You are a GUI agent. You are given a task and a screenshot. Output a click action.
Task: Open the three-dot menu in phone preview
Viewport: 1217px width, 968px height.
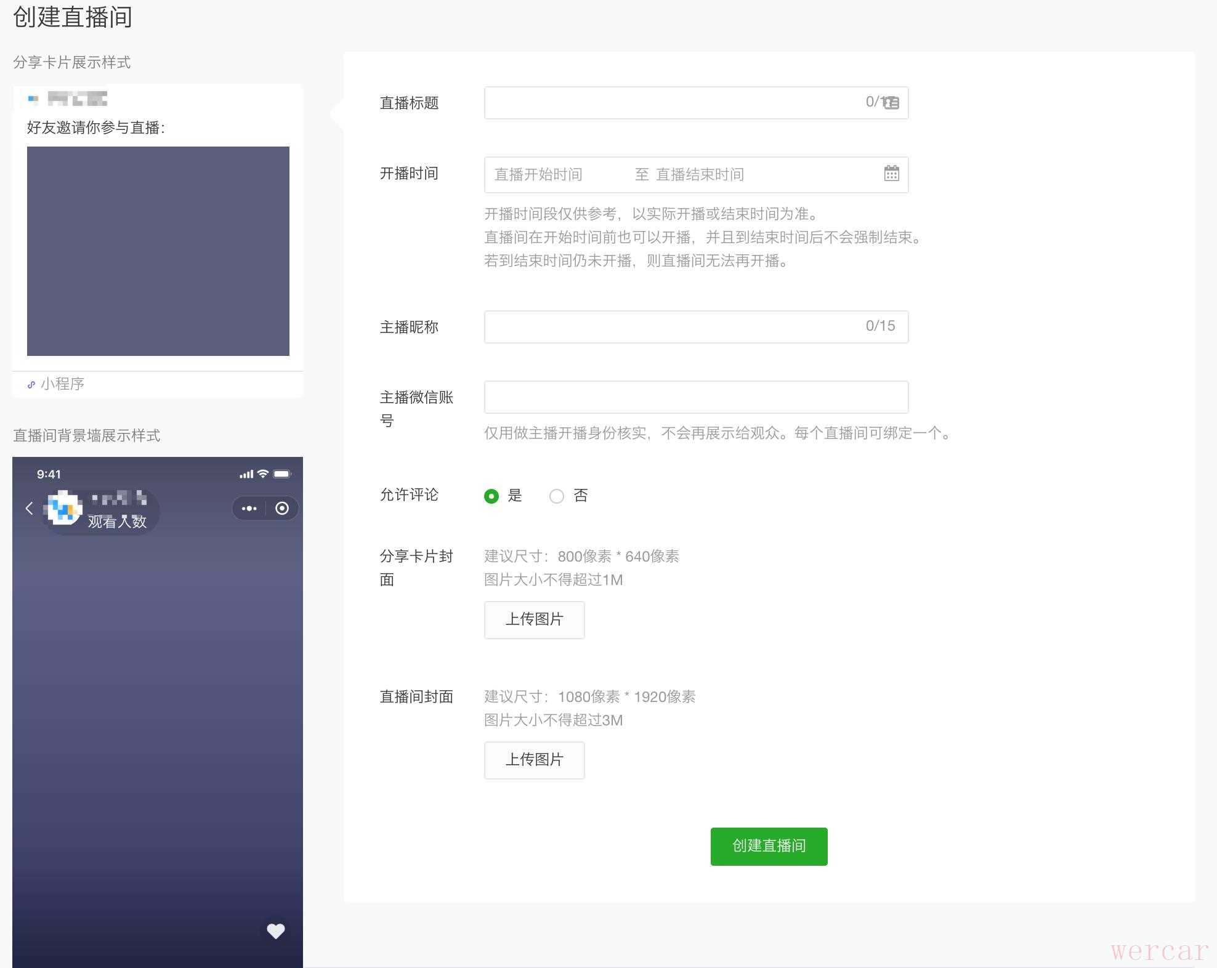[249, 508]
